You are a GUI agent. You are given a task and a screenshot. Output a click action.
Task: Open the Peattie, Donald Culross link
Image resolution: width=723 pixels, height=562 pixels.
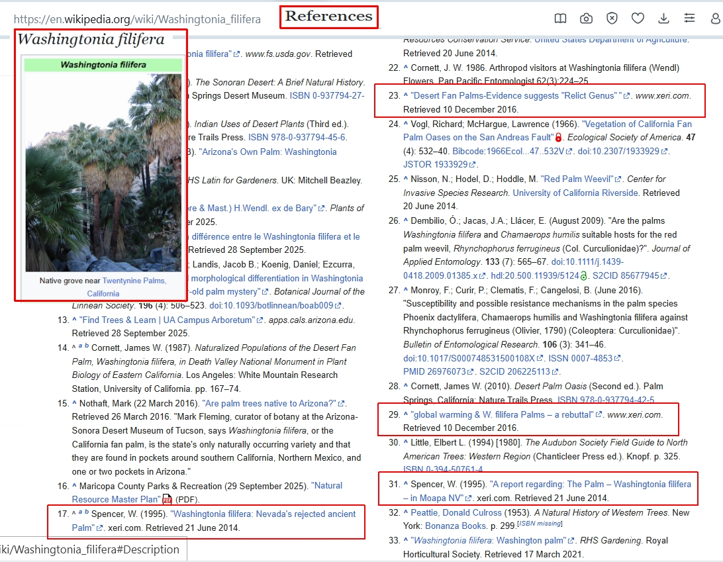pos(456,512)
